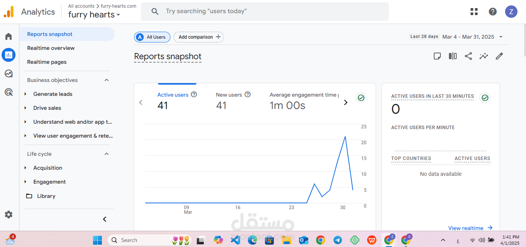
Task: Click ACTIVE USERS column header
Action: (x=472, y=158)
